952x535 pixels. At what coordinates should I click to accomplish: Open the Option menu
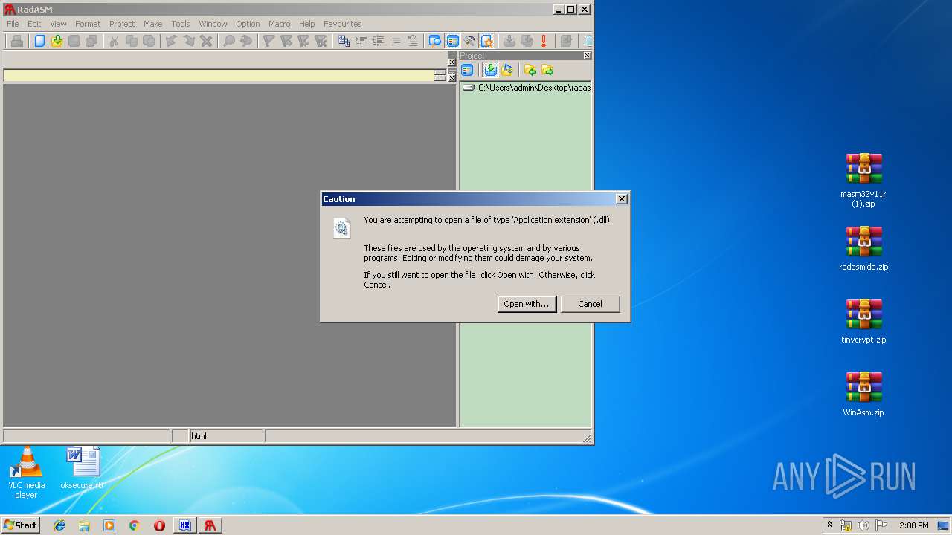click(x=248, y=24)
